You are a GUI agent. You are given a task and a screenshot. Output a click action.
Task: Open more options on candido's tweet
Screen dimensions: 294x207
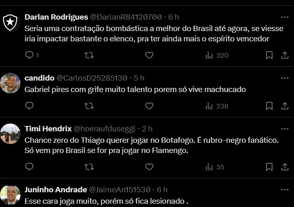tap(285, 78)
